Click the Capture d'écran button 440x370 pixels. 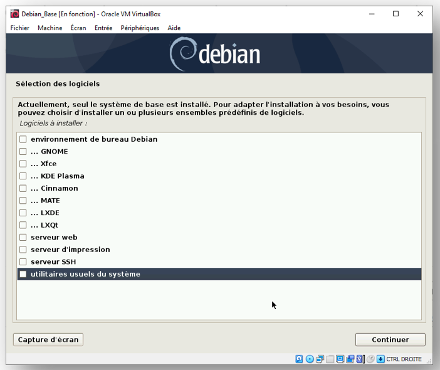[48, 340]
